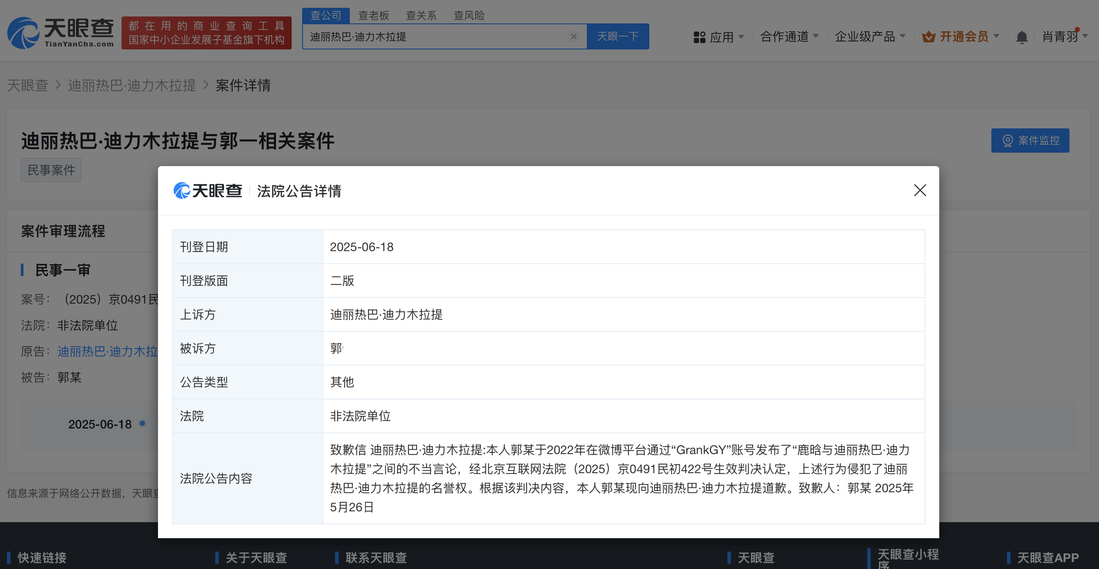Click the 应用 grid icon
The width and height of the screenshot is (1099, 569).
[x=699, y=37]
